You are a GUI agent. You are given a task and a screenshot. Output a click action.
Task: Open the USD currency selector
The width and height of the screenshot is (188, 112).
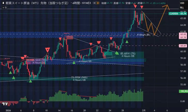tap(182, 3)
